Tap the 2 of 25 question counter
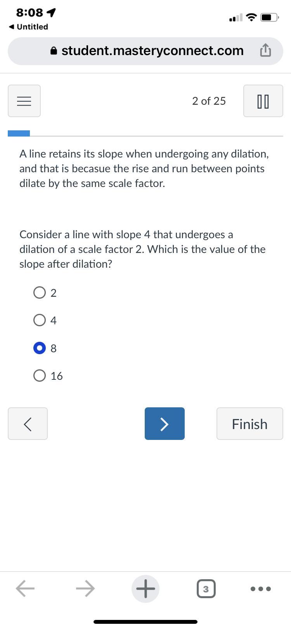 (x=209, y=101)
